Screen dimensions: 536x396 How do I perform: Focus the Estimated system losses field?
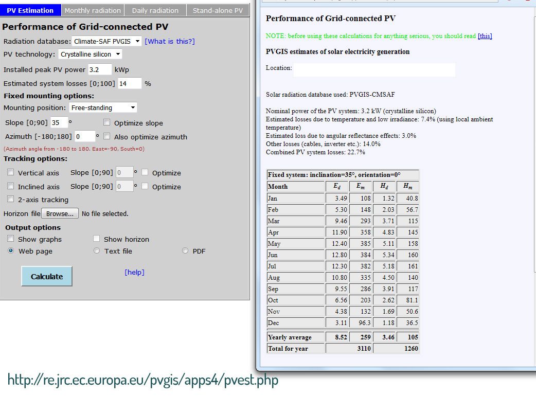click(x=130, y=83)
